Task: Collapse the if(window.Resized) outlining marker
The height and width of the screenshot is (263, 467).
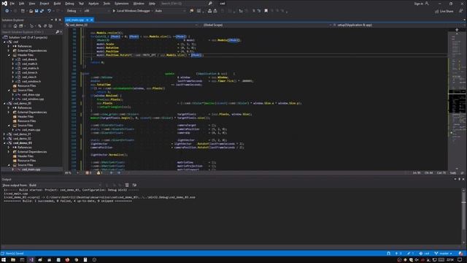Action: click(83, 96)
